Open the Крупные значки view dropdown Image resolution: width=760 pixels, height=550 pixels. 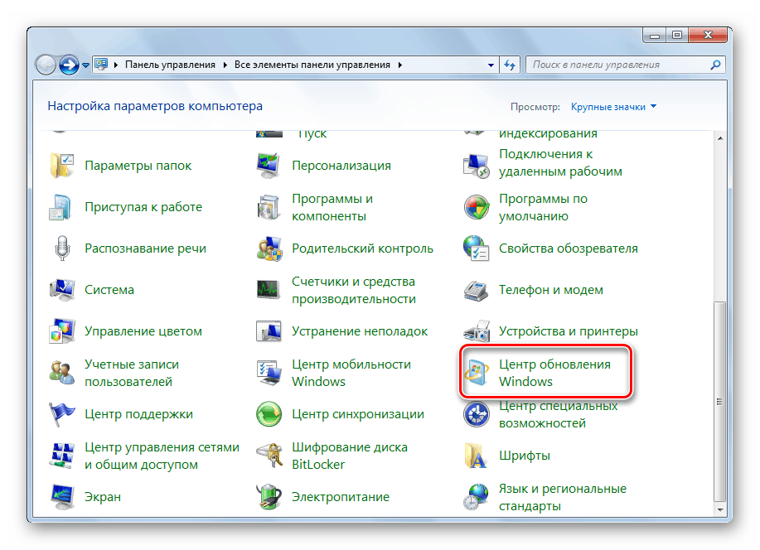coord(613,107)
